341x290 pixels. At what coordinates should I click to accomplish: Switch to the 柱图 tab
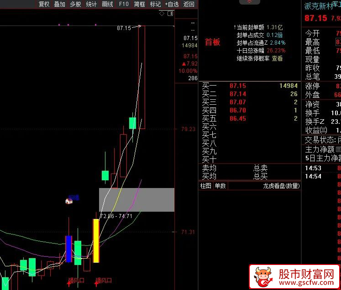(x=205, y=186)
